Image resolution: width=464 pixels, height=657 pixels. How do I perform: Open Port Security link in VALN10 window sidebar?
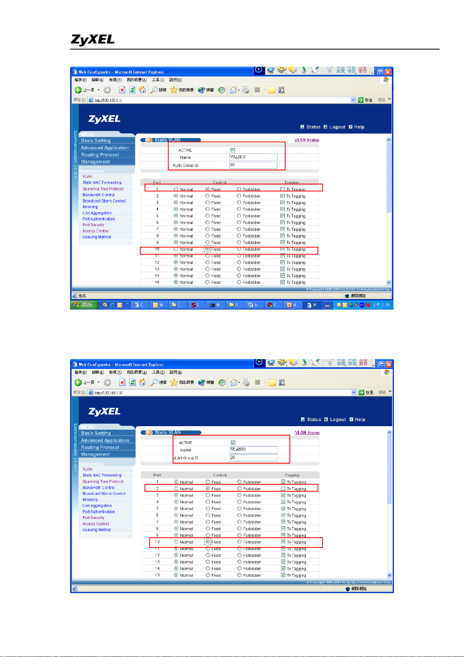coord(93,225)
